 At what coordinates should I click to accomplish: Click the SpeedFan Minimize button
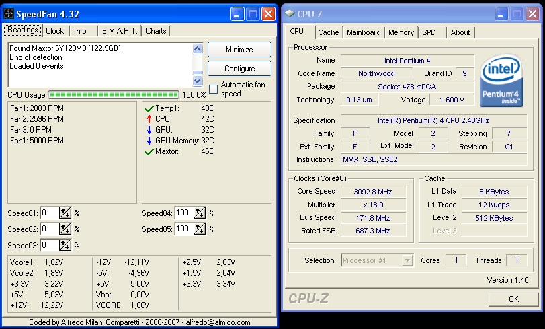point(239,49)
